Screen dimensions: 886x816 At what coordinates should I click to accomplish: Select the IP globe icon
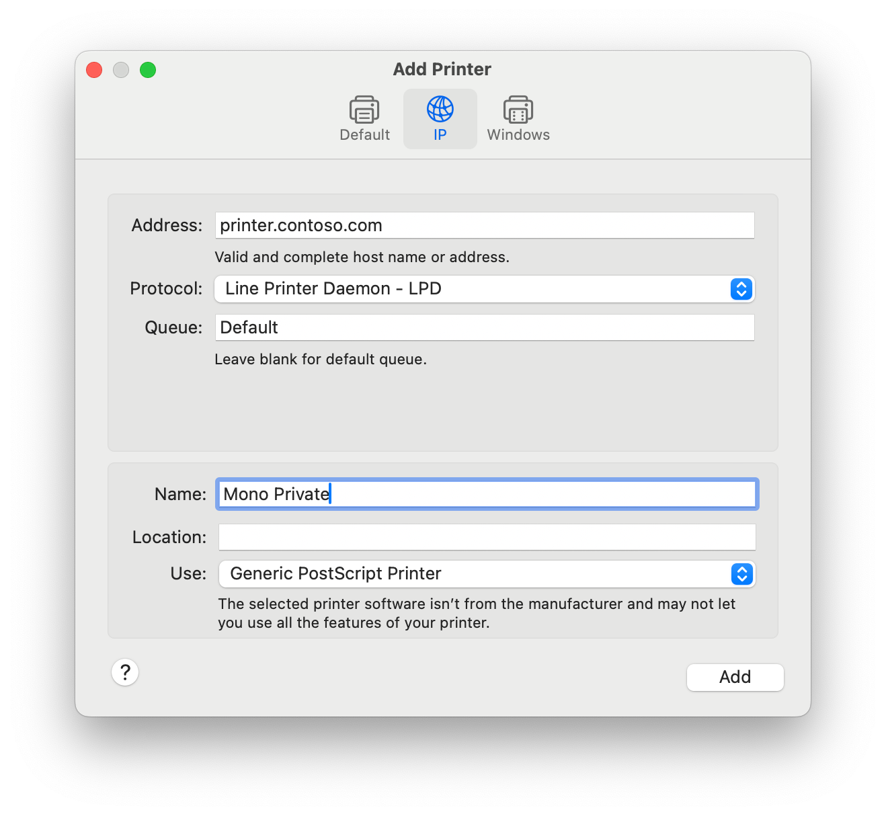tap(440, 109)
